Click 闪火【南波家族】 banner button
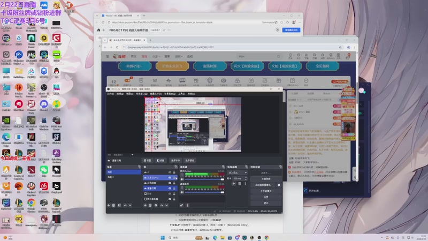This screenshot has height=241, width=428. pyautogui.click(x=247, y=66)
